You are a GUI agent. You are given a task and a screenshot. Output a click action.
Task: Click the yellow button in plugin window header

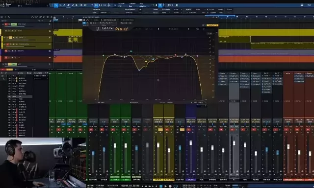[x=212, y=25]
